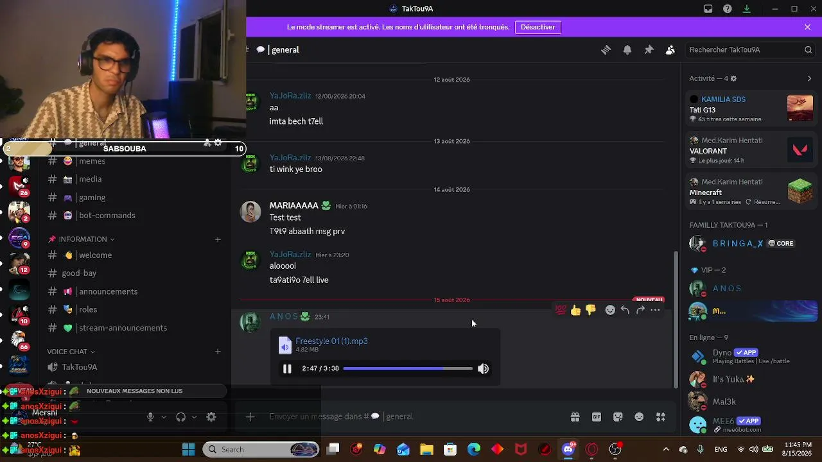This screenshot has height=462, width=822.
Task: Forward the ANOS message
Action: pos(640,310)
